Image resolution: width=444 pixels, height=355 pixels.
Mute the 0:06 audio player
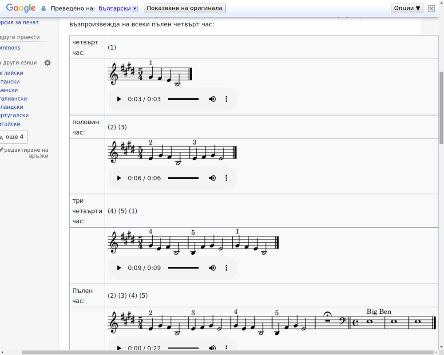tap(212, 178)
